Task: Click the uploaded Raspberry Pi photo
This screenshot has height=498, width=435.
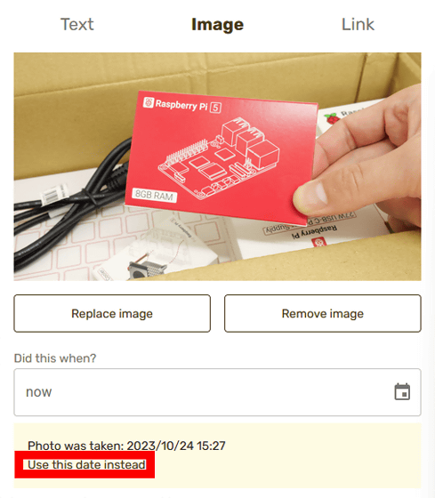Action: point(217,167)
